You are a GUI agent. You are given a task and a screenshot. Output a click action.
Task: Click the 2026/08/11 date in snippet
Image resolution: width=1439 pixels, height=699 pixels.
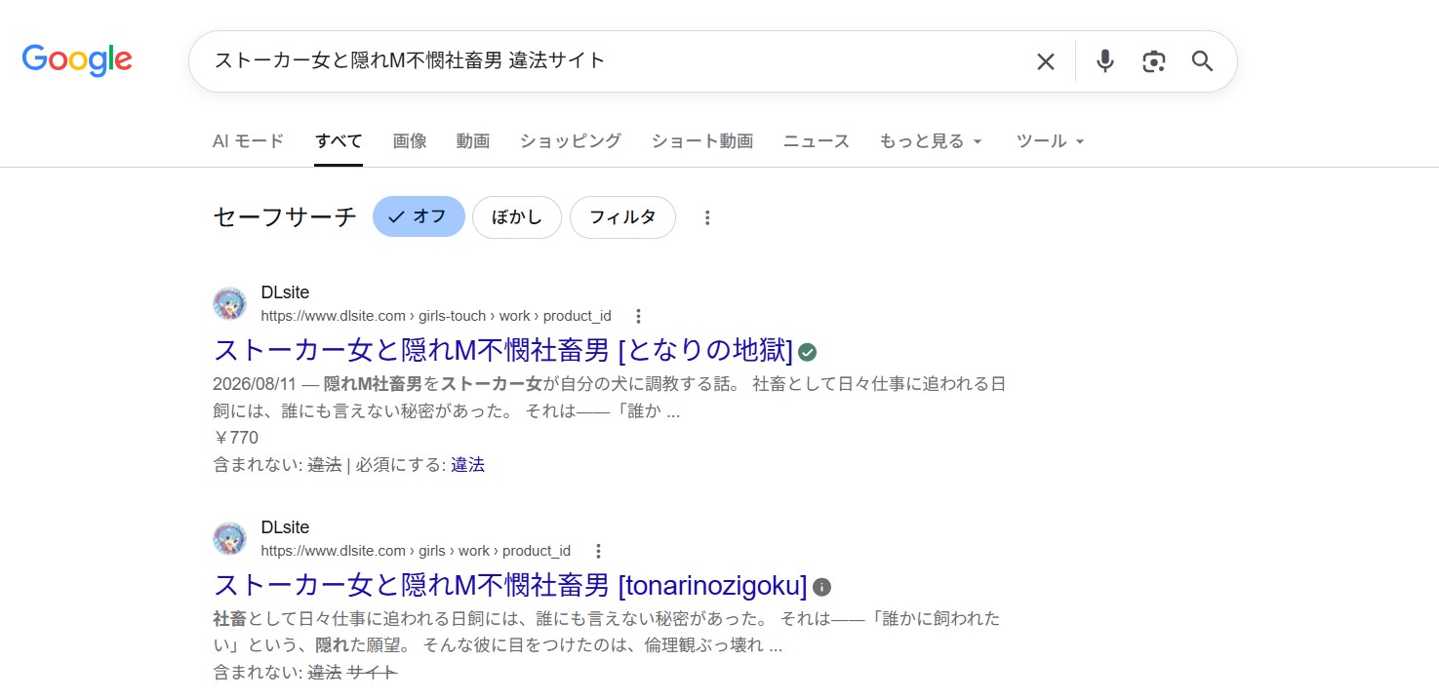[x=254, y=383]
